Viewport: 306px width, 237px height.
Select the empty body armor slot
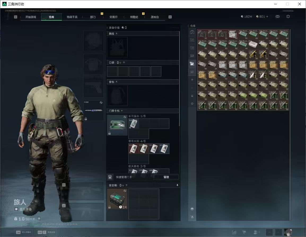94,64
